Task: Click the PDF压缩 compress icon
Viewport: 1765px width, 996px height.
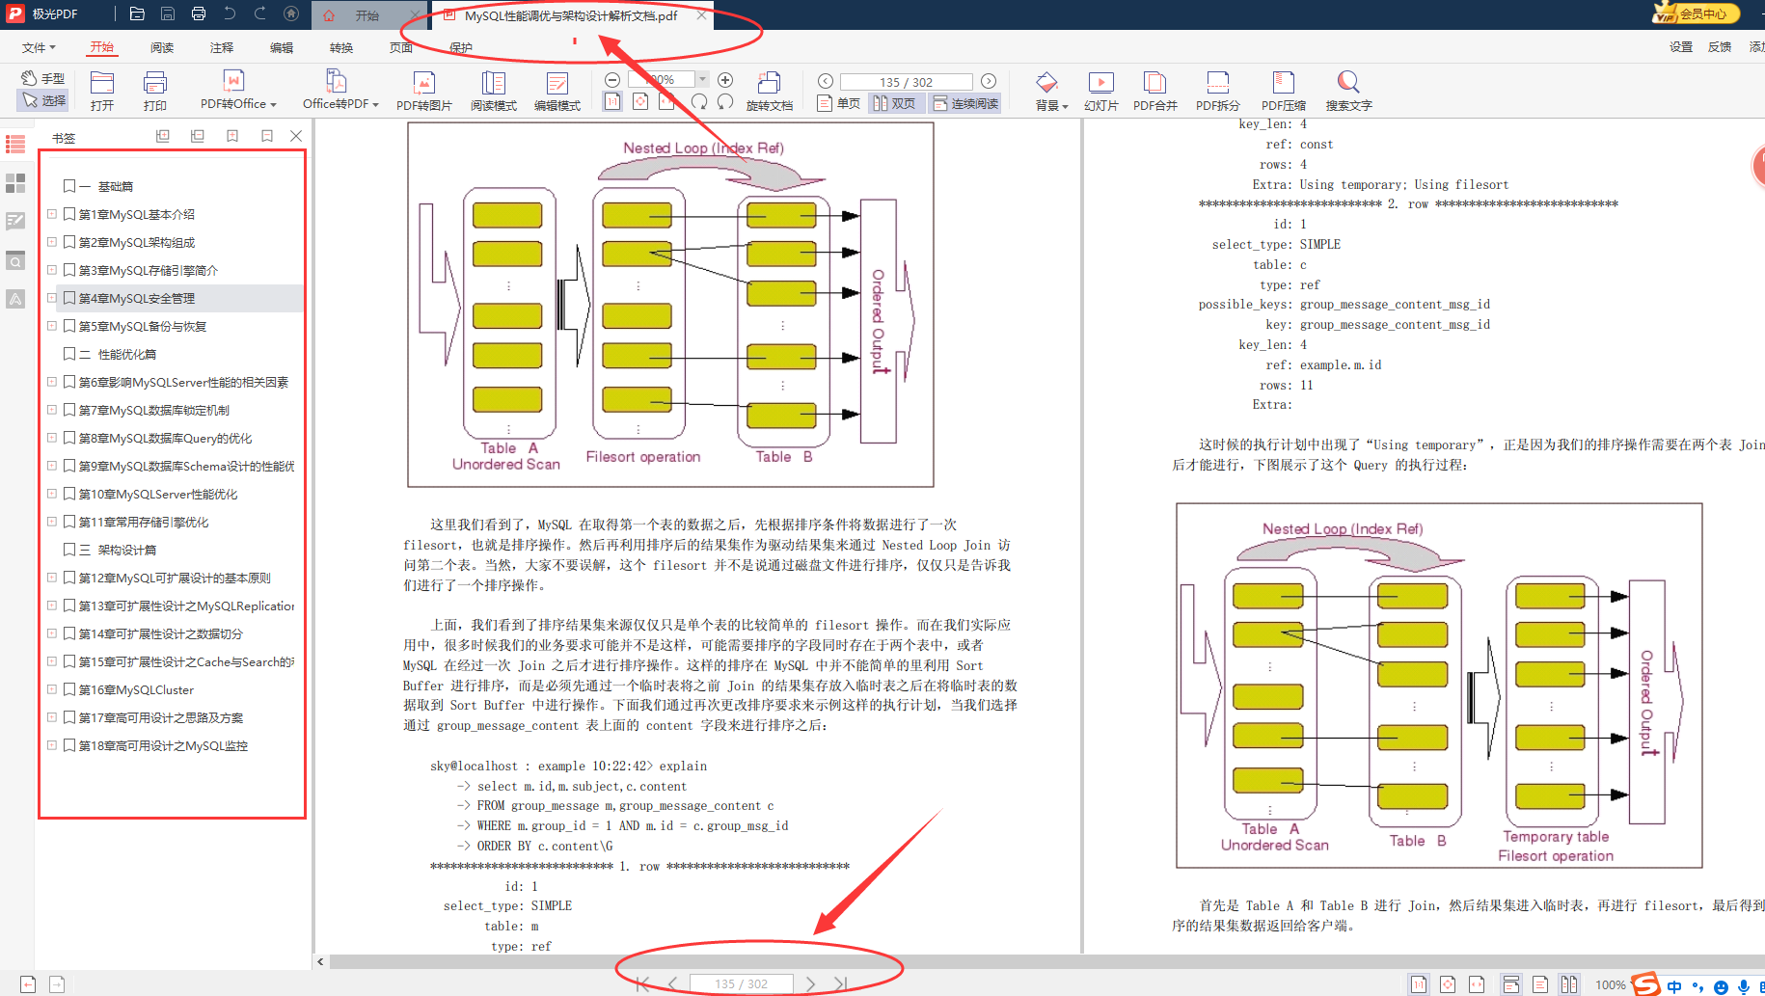Action: coord(1283,91)
